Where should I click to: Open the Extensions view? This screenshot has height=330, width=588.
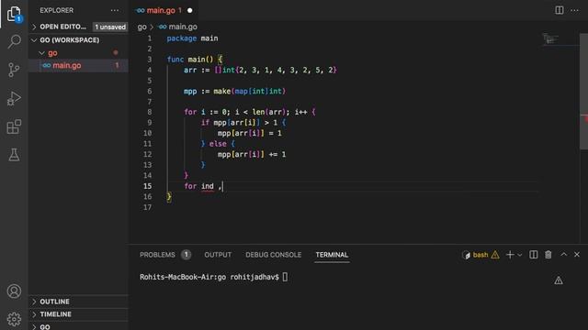[x=14, y=126]
